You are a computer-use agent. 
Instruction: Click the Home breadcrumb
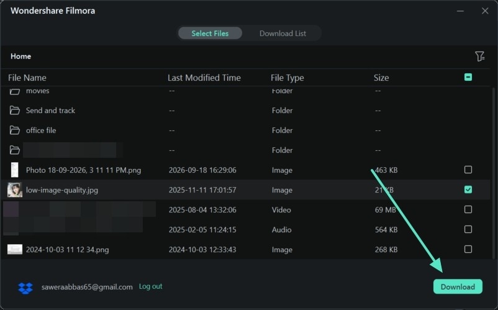(x=20, y=56)
